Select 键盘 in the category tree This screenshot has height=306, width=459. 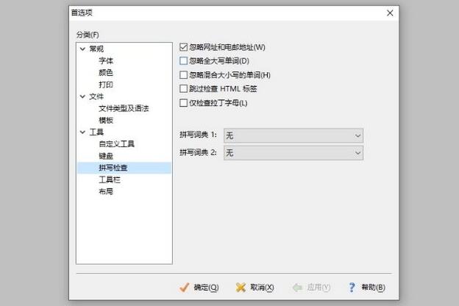[106, 156]
